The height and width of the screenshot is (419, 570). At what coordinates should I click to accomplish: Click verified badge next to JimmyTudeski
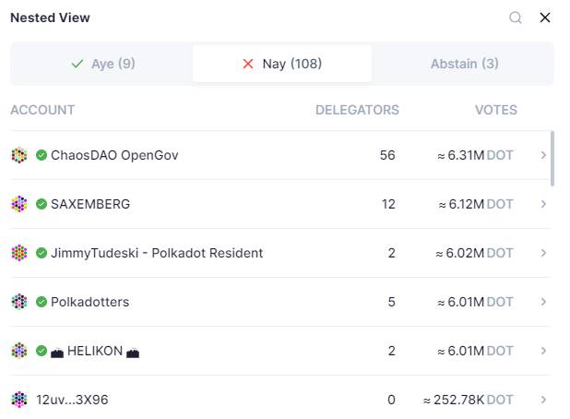[42, 253]
